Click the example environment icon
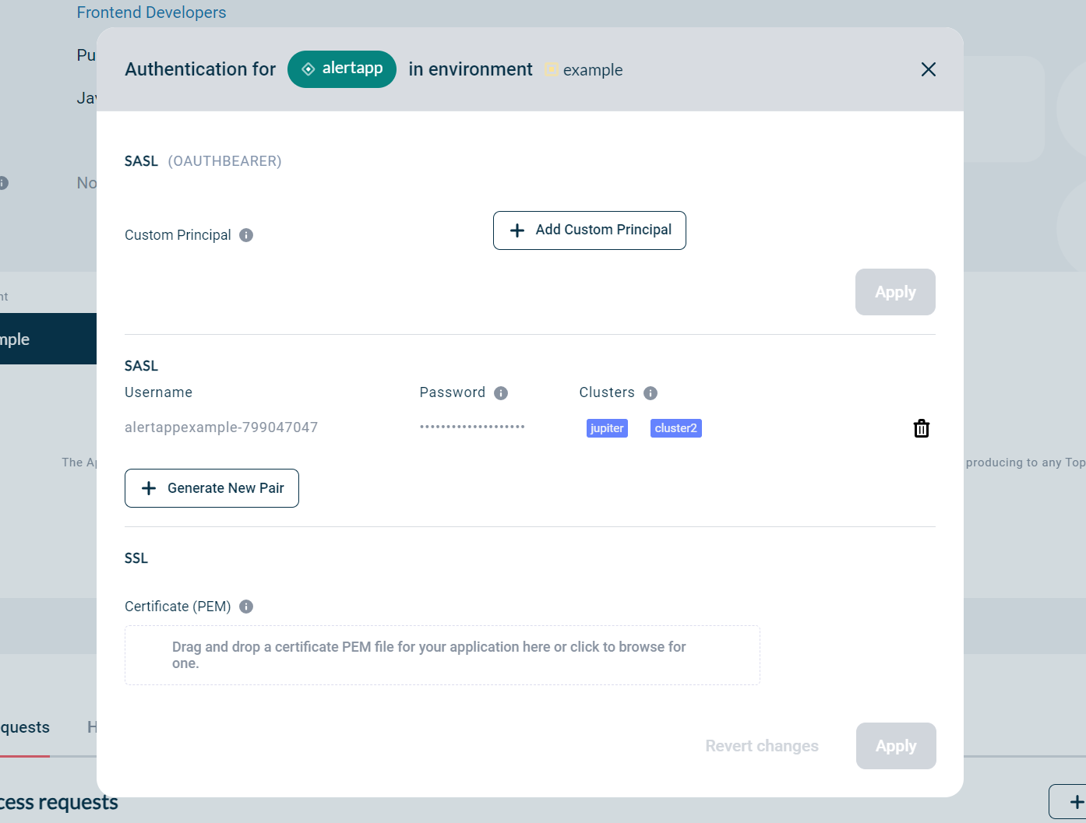 (x=552, y=69)
